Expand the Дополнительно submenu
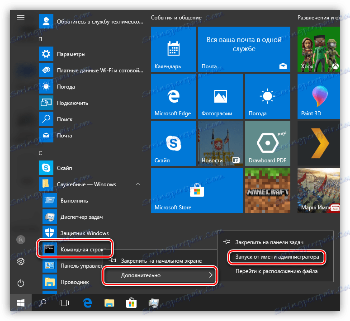The width and height of the screenshot is (350, 321). tap(160, 275)
